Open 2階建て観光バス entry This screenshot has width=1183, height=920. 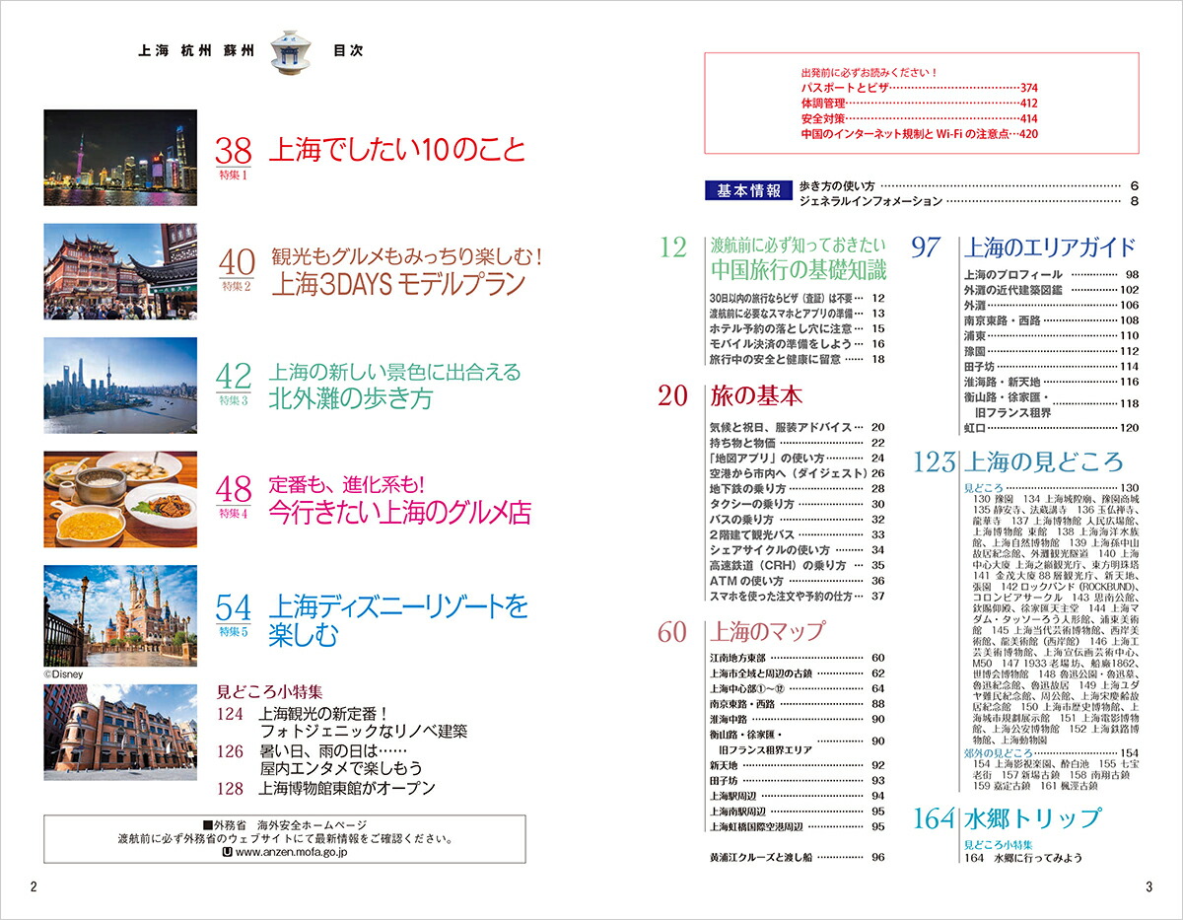click(797, 535)
